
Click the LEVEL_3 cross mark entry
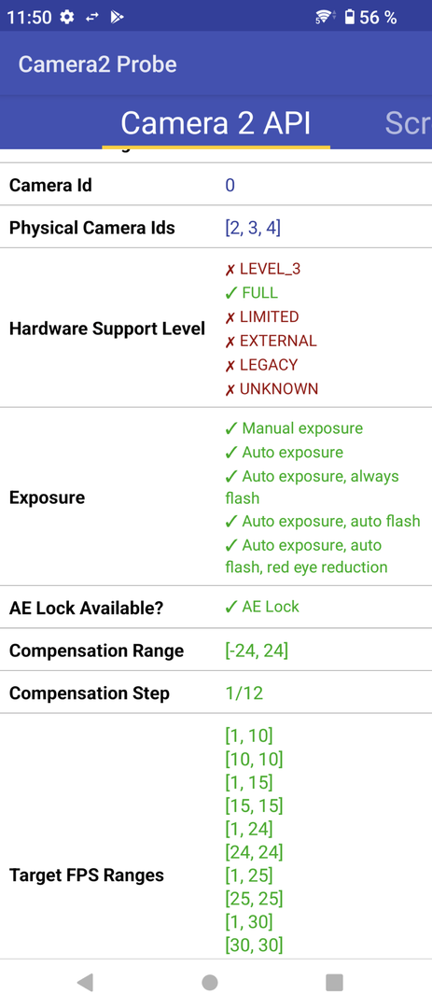(262, 270)
